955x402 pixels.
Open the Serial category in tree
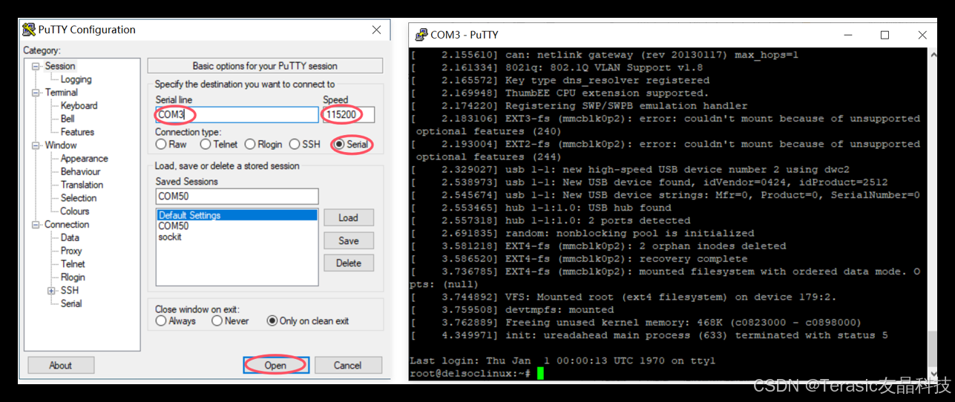(71, 303)
